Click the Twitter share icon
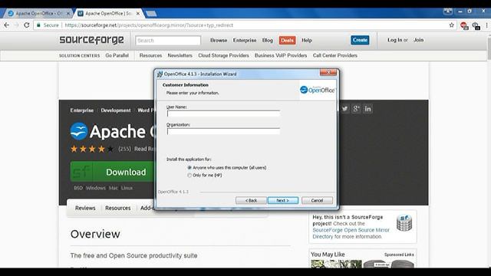491x276 pixels. tap(344, 109)
